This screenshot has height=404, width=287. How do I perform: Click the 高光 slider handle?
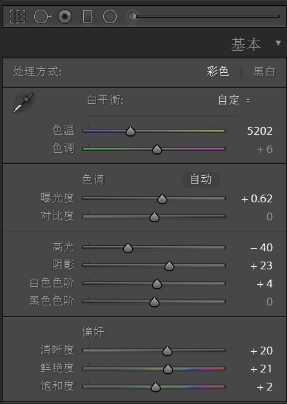(x=128, y=248)
